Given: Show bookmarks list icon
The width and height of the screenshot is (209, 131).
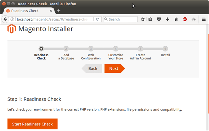Looking at the screenshot, I should tap(150, 19).
